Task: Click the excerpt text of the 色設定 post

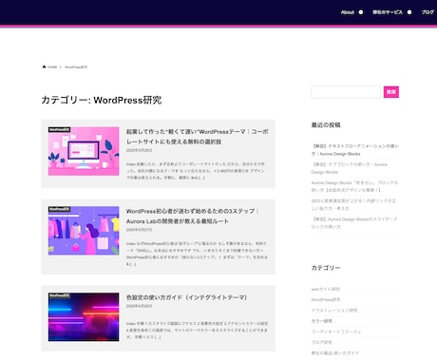Action: pos(197,330)
